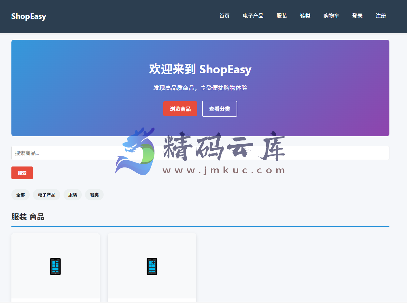The height and width of the screenshot is (303, 407).
Task: Go to 电子产品 in the top navigation
Action: click(253, 16)
